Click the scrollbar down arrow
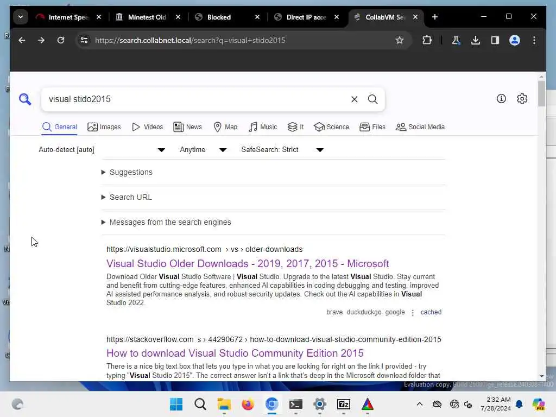Screen dimensions: 556x417 (541, 376)
